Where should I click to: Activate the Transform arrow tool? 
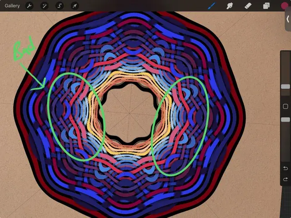pyautogui.click(x=75, y=6)
